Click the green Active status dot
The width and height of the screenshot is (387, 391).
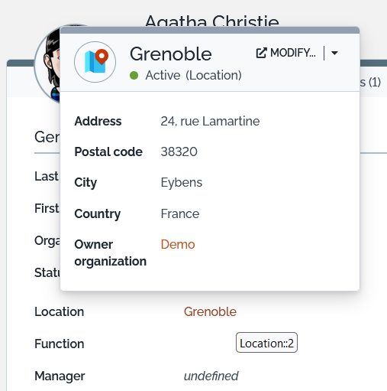pos(134,76)
